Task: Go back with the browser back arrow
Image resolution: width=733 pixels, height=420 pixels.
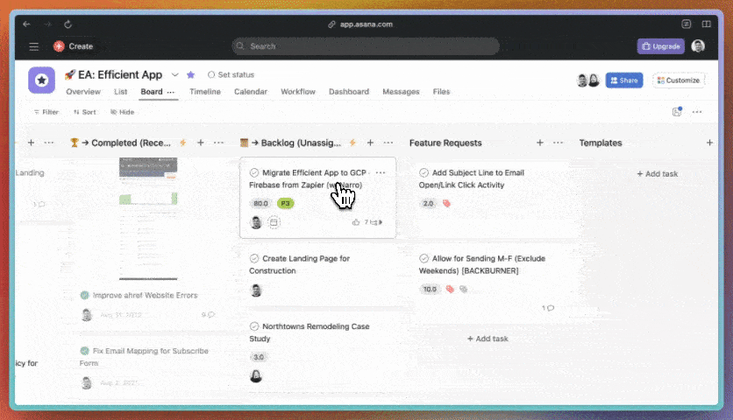Action: click(x=26, y=24)
